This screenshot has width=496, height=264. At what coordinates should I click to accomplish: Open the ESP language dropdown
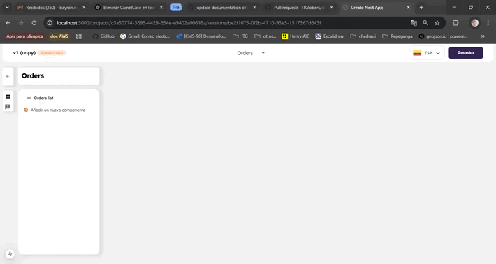pyautogui.click(x=427, y=53)
